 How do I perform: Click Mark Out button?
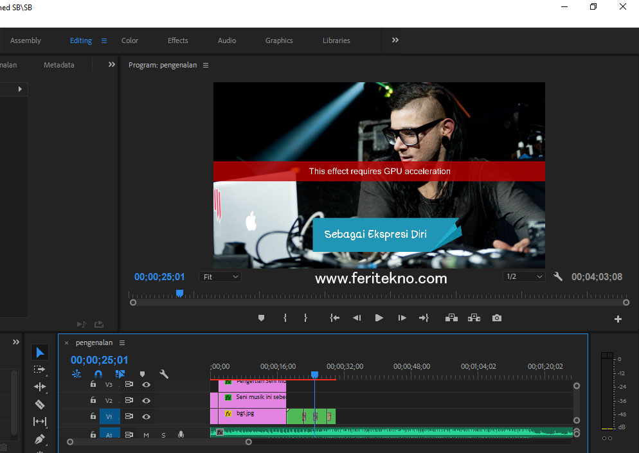coord(305,318)
